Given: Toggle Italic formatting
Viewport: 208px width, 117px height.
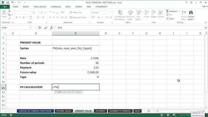Looking at the screenshot, I should point(20,17).
